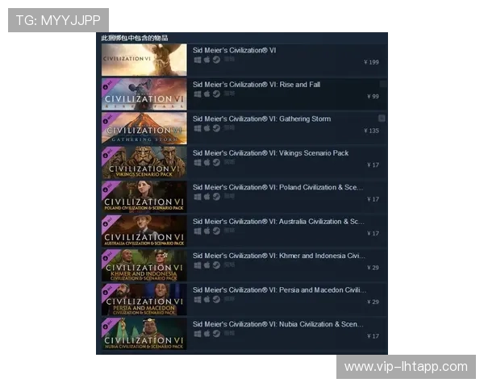The height and width of the screenshot is (387, 484).
Task: Click Apple icon in Poland Civilization row
Action: point(207,197)
